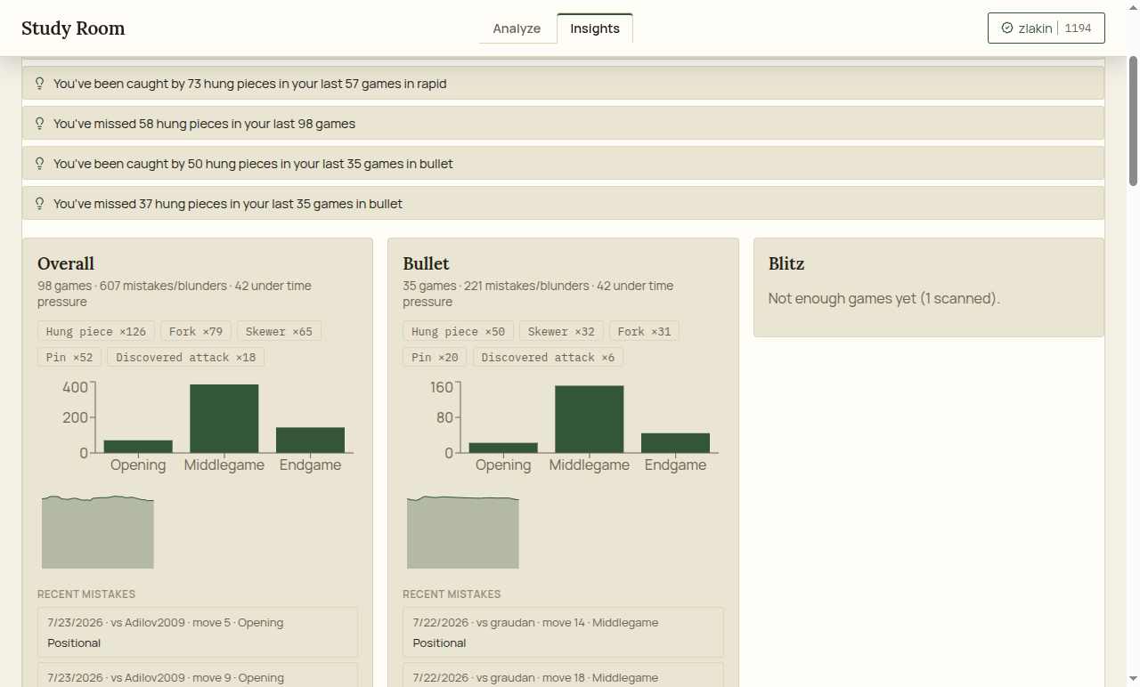Select the Insights tab
1140x687 pixels.
pyautogui.click(x=595, y=28)
